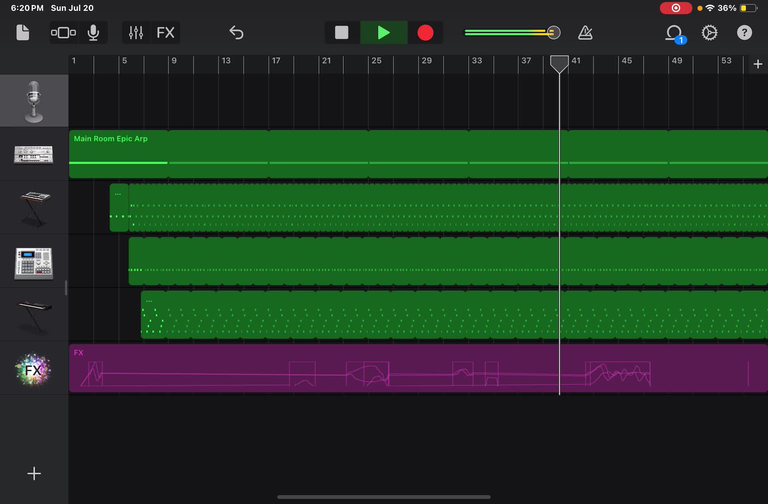This screenshot has width=768, height=504.
Task: Toggle the metronome on or off
Action: click(x=585, y=32)
